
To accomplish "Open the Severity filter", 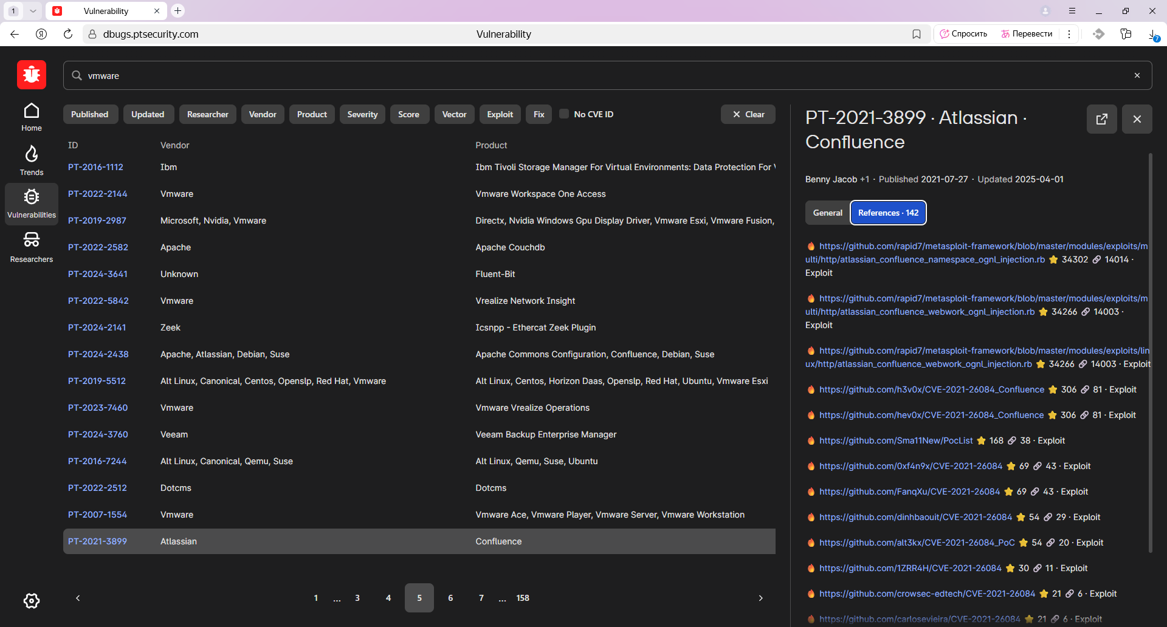I will (x=362, y=114).
